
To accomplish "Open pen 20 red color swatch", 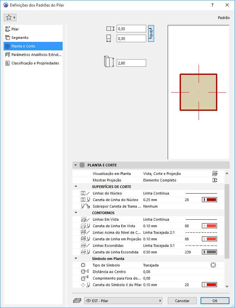I will 209,285.
